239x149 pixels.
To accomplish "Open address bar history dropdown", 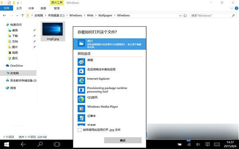I will 180,15.
